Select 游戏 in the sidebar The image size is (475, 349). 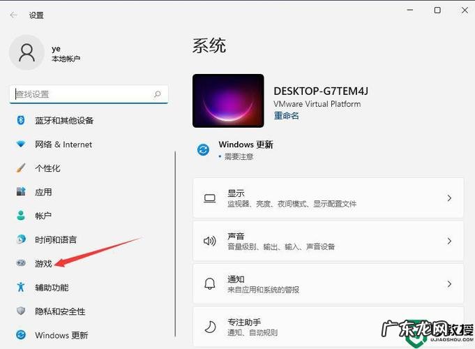tap(43, 263)
